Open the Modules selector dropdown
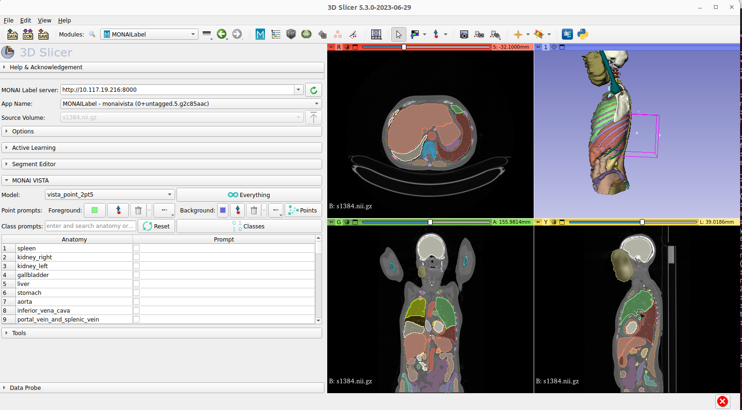Image resolution: width=742 pixels, height=410 pixels. pyautogui.click(x=149, y=34)
